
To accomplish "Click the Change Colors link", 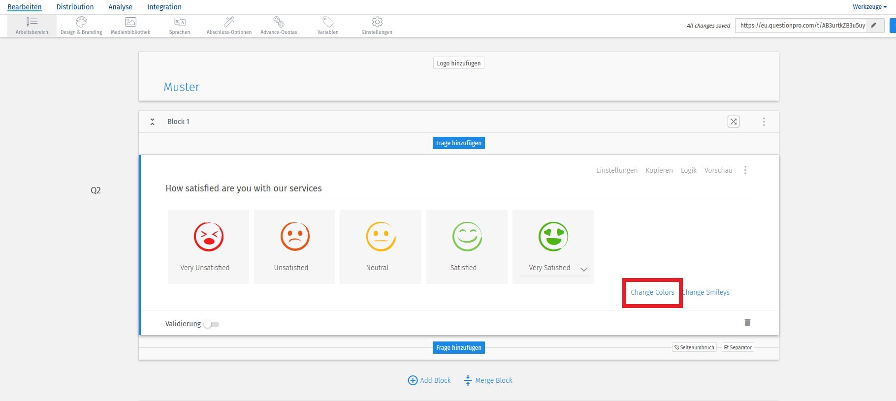I will coord(652,292).
